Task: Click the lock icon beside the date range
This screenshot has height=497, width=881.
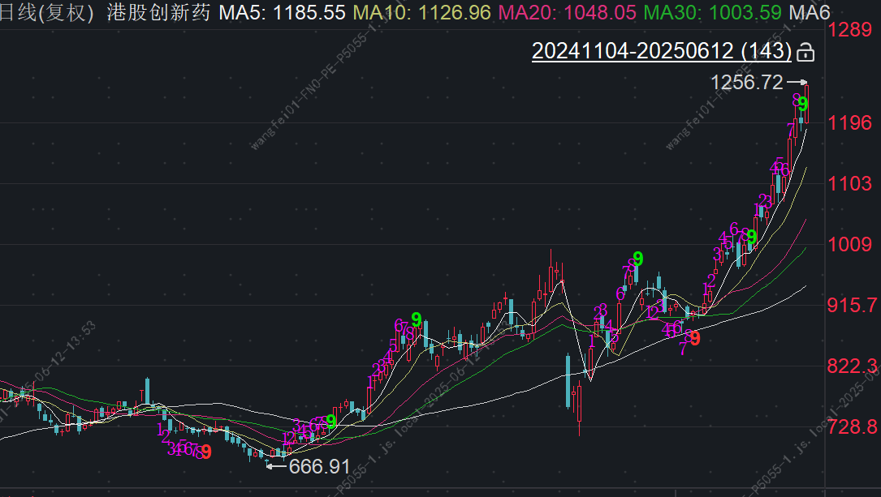Action: (805, 52)
